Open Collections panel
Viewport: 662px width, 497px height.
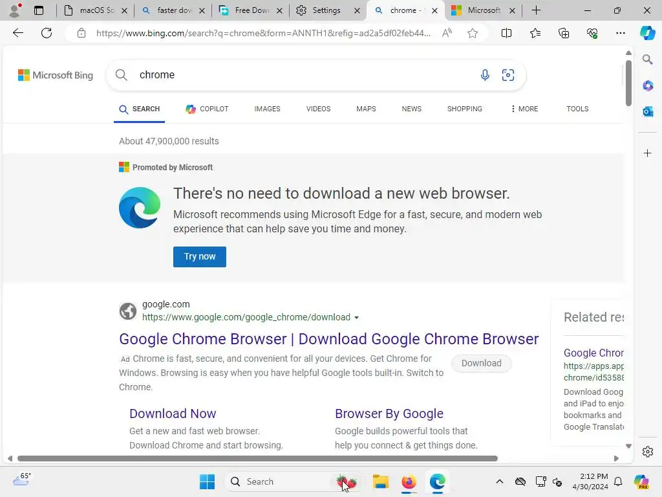pyautogui.click(x=564, y=33)
